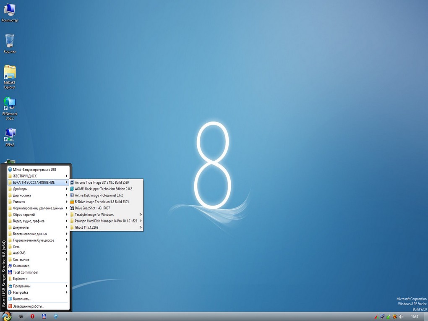The image size is (428, 321).
Task: Open the Системные menu item
Action: coord(38,259)
